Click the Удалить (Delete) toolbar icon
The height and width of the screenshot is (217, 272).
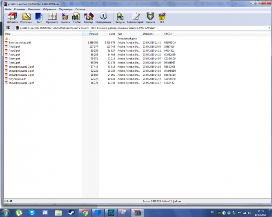[65, 18]
